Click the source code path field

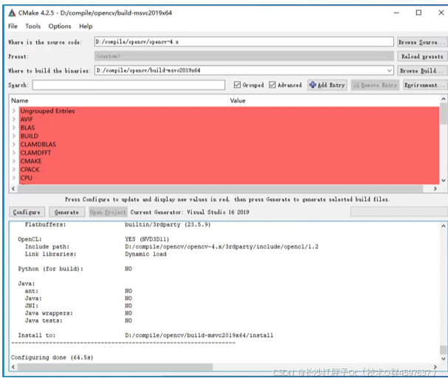244,41
